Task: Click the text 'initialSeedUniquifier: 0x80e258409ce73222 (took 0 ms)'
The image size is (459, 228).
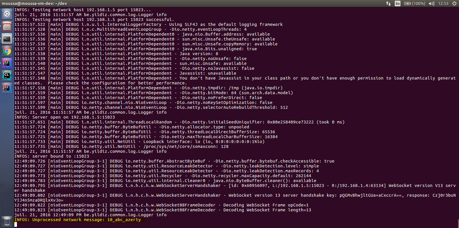Action: point(277,122)
